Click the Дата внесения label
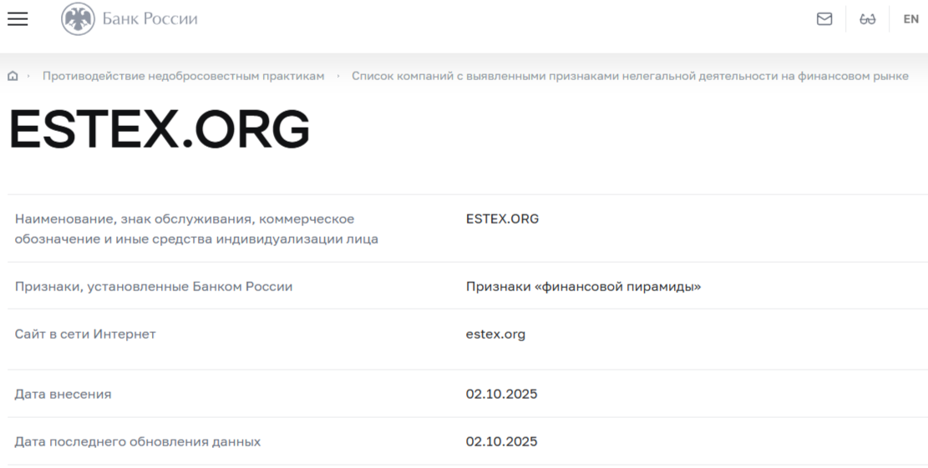This screenshot has height=468, width=928. tap(63, 394)
